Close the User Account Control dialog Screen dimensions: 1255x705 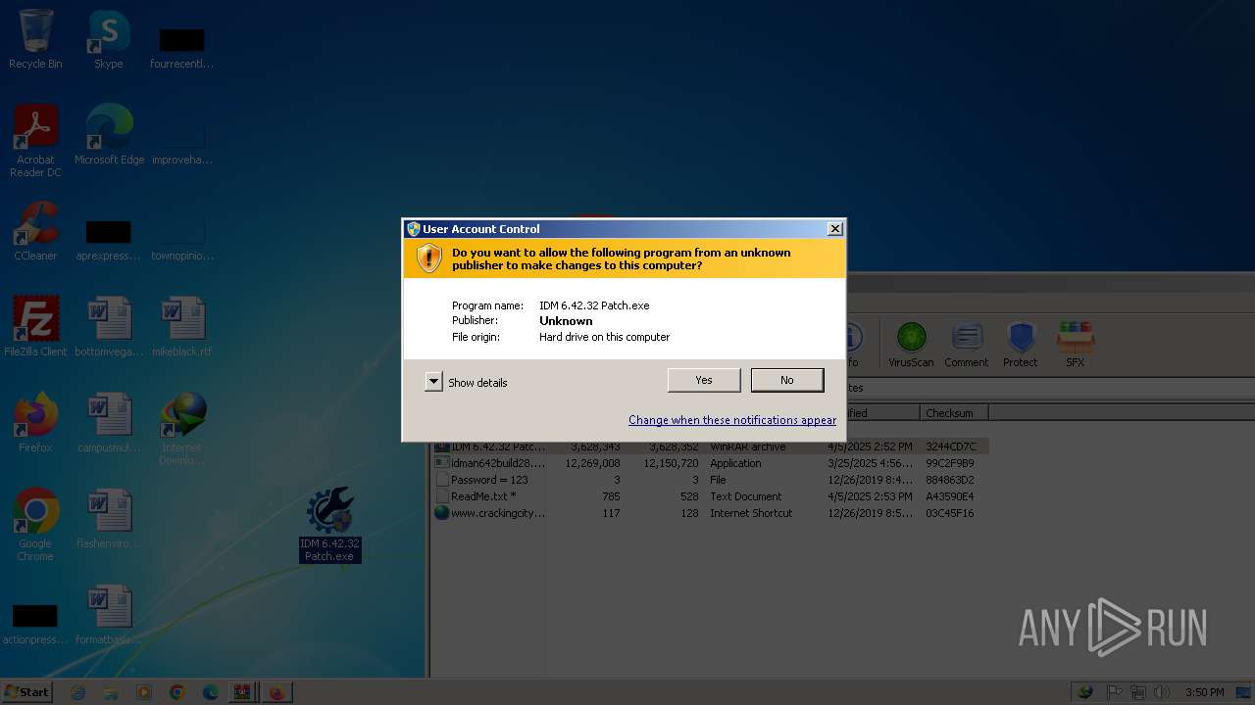pos(835,229)
